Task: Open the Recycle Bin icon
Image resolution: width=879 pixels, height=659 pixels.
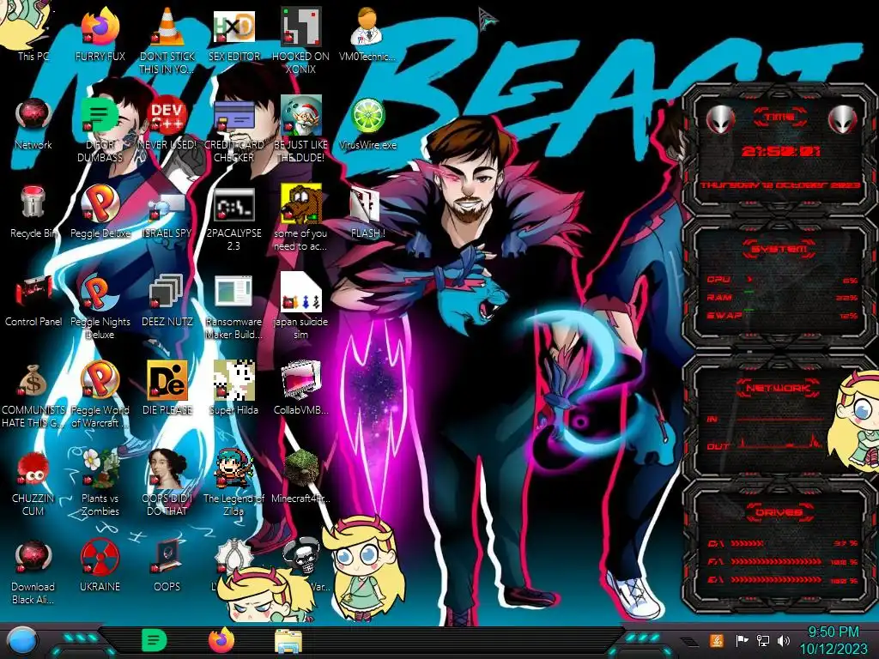Action: tap(33, 203)
